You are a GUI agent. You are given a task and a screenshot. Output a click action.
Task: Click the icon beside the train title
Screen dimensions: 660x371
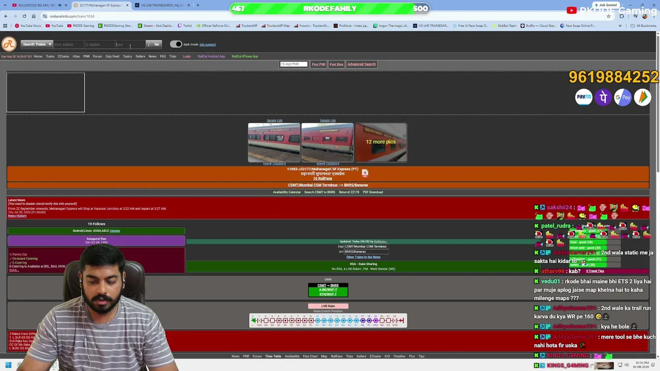pos(365,173)
